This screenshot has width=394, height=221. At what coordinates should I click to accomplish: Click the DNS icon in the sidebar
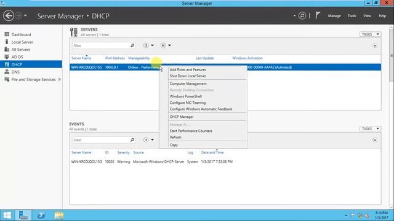pyautogui.click(x=7, y=72)
